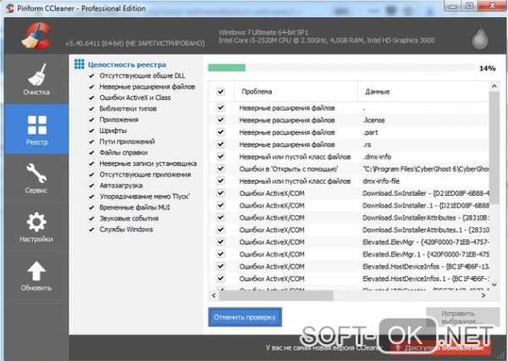
Task: Toggle the Отсутствующие приложения option
Action: [x=91, y=175]
